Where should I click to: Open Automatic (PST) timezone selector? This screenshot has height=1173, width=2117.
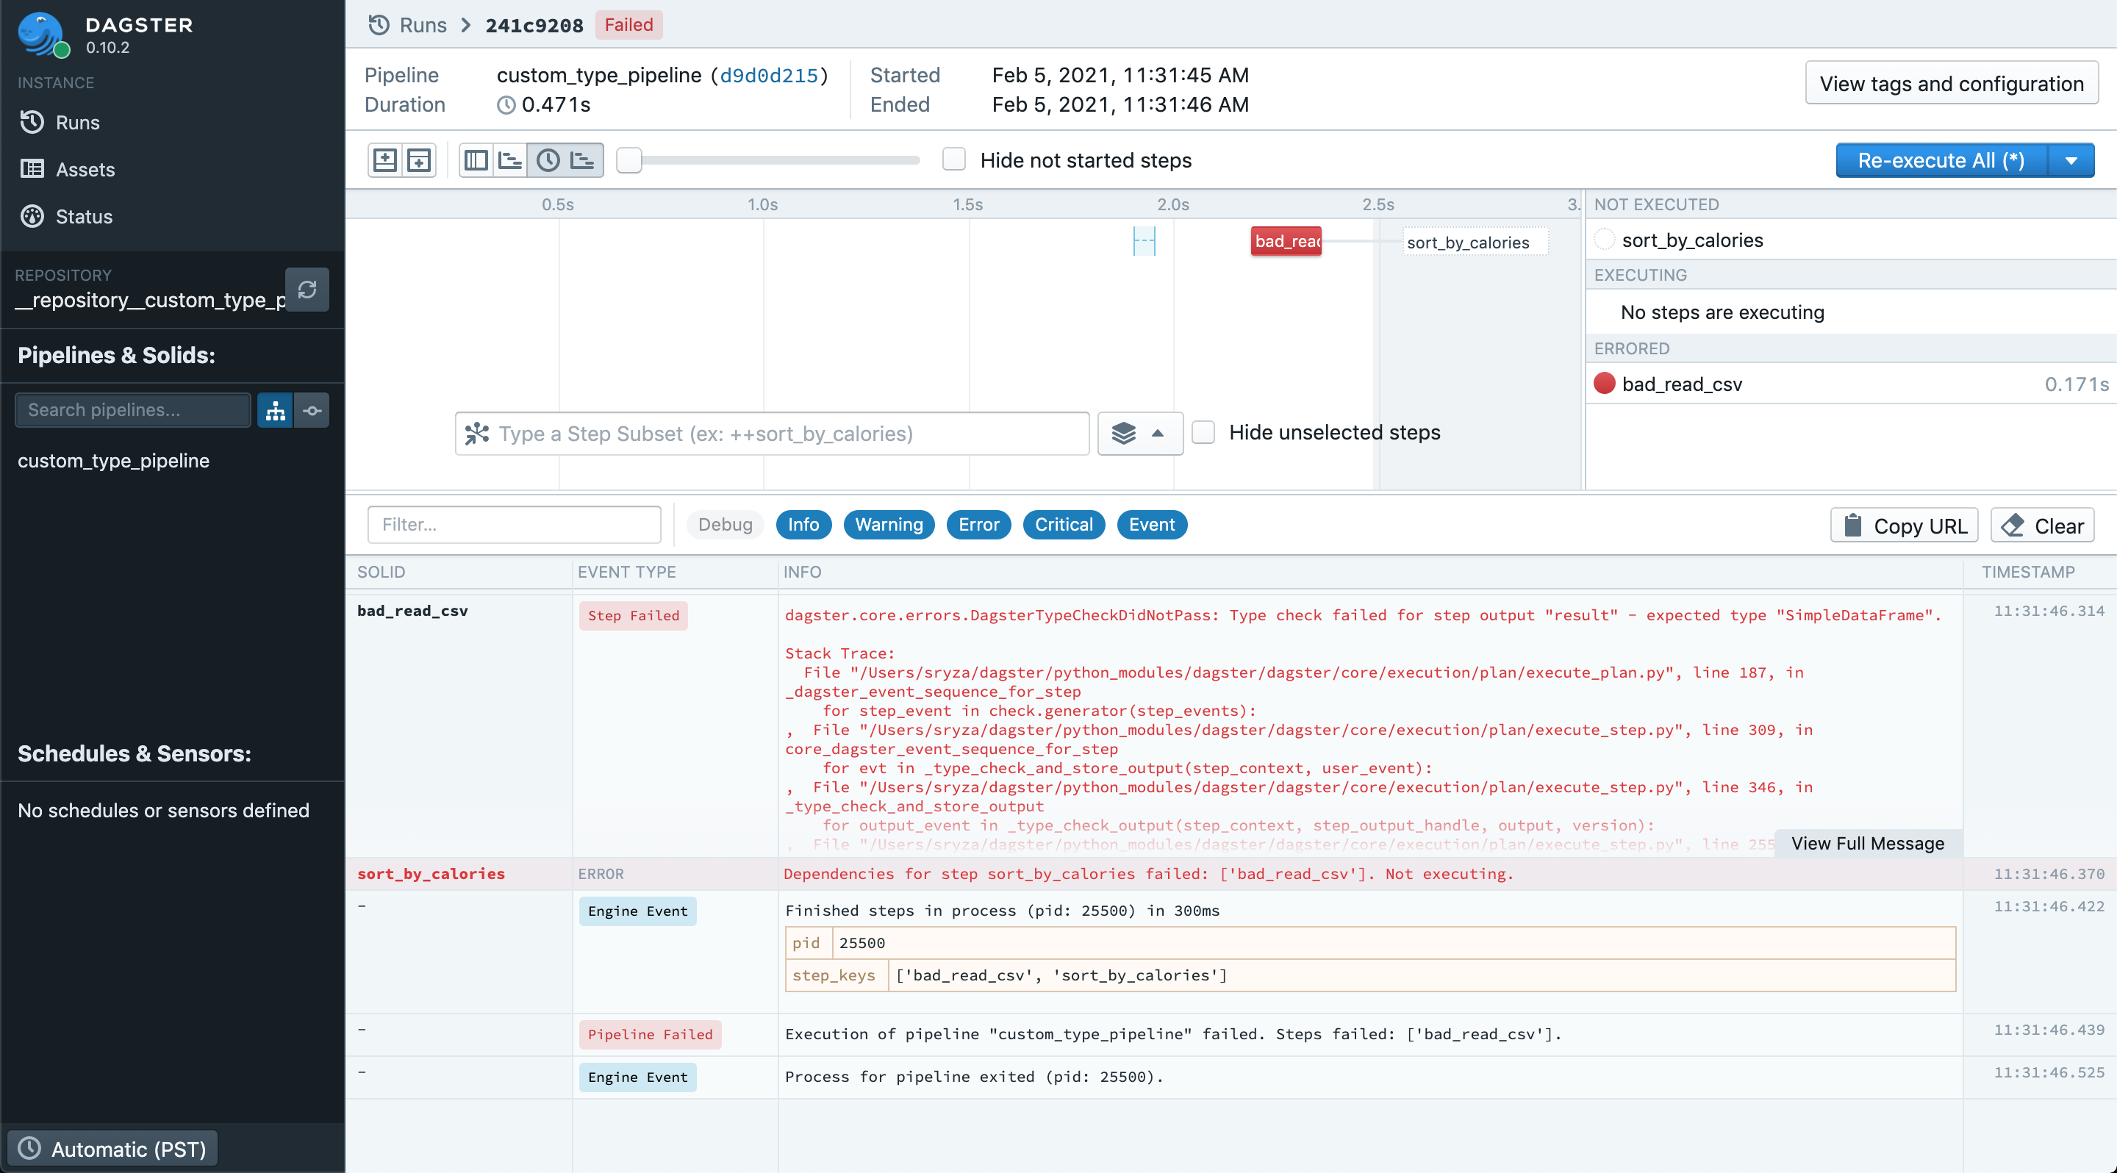(112, 1148)
